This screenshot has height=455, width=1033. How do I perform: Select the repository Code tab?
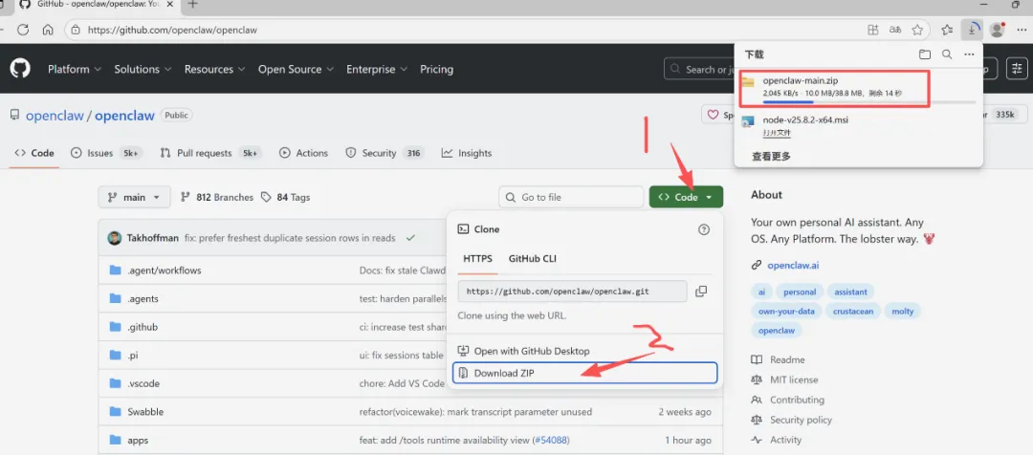click(34, 153)
